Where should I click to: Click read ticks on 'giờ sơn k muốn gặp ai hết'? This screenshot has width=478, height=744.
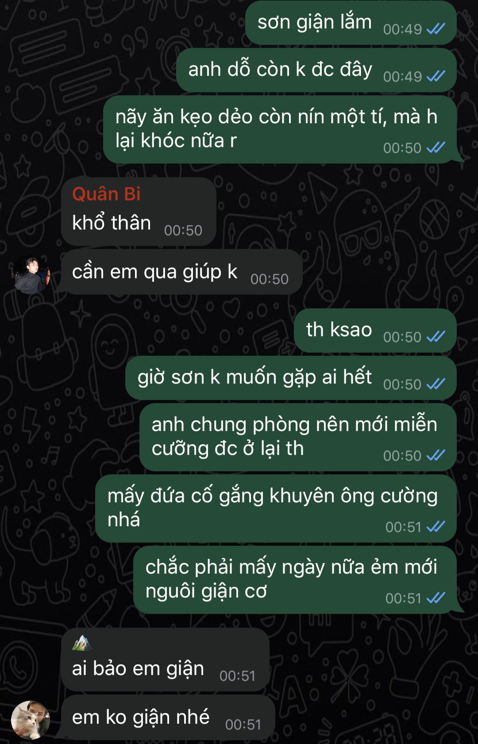[x=436, y=384]
